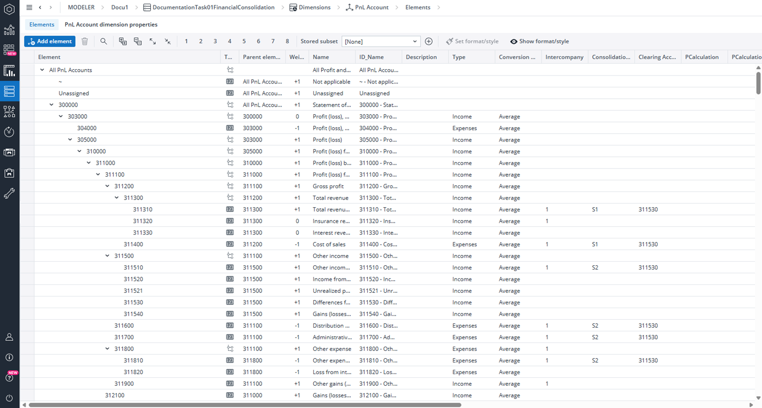762x408 pixels.
Task: Select hierarchy level 8 in toolbar
Action: 287,41
